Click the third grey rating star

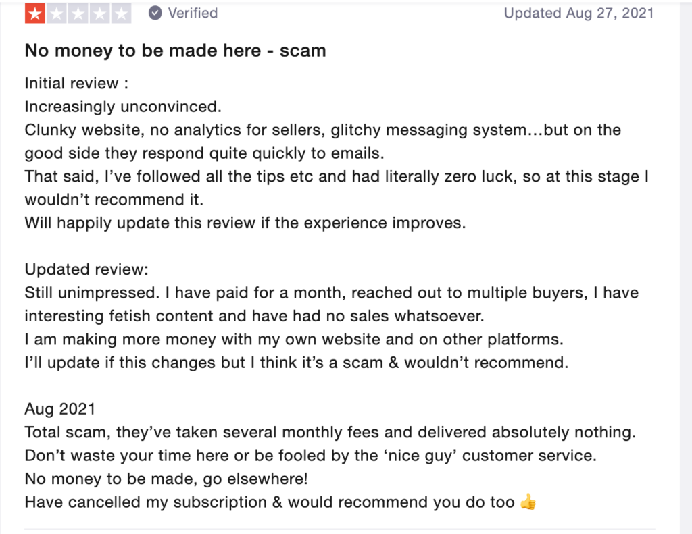[78, 14]
